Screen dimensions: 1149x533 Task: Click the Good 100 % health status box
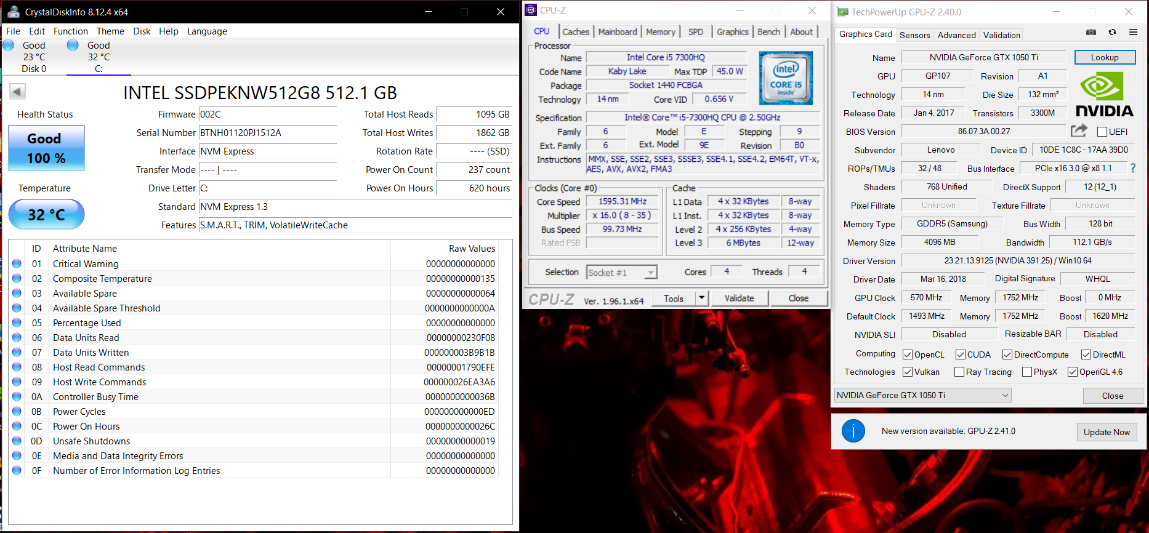(46, 148)
